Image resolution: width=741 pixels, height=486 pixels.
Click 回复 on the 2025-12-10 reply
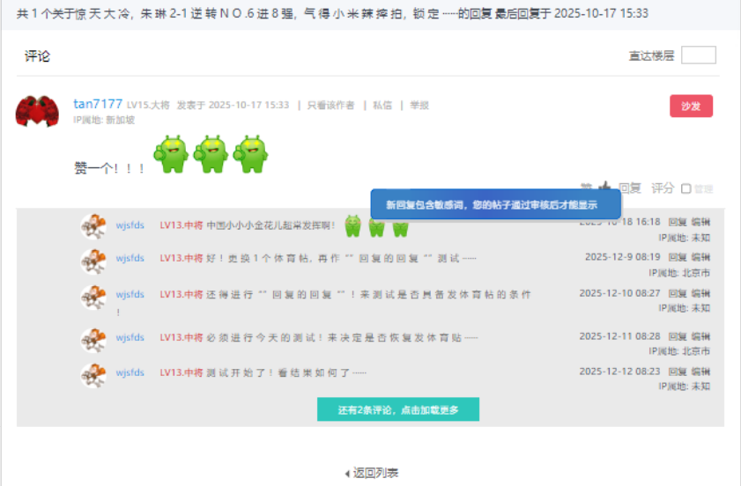(678, 293)
